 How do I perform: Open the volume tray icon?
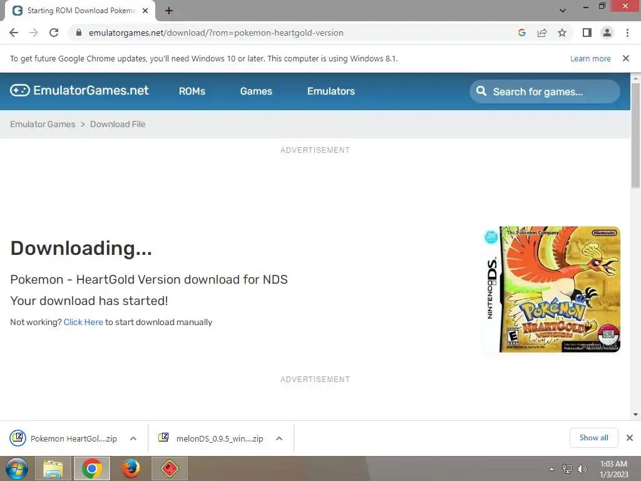(x=582, y=469)
